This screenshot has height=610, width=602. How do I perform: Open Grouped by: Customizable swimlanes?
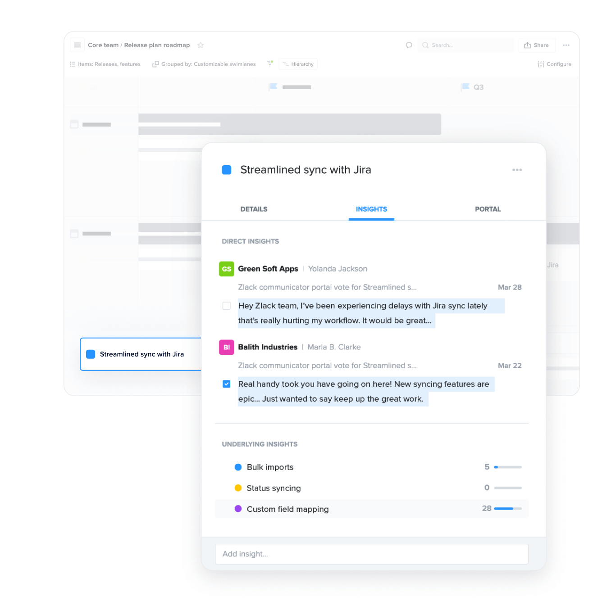204,64
